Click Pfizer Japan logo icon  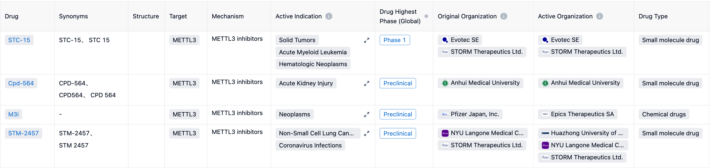click(x=445, y=114)
